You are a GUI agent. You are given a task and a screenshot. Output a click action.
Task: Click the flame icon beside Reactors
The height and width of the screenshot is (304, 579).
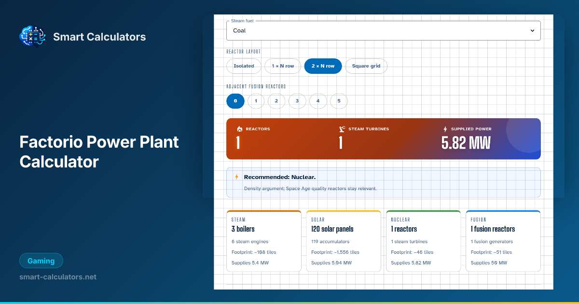pos(239,129)
